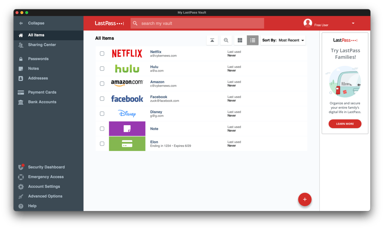Click the LastPass logo in header
The height and width of the screenshot is (229, 384).
pos(109,23)
